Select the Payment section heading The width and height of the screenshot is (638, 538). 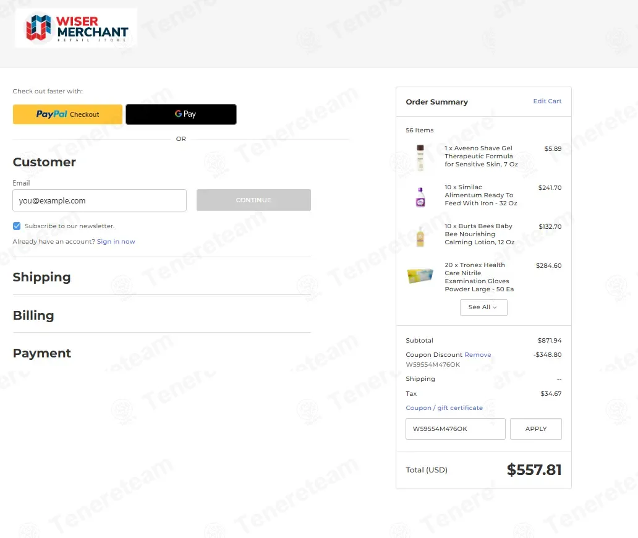(x=42, y=353)
